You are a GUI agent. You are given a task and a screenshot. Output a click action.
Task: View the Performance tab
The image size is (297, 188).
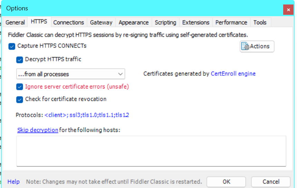tap(231, 22)
